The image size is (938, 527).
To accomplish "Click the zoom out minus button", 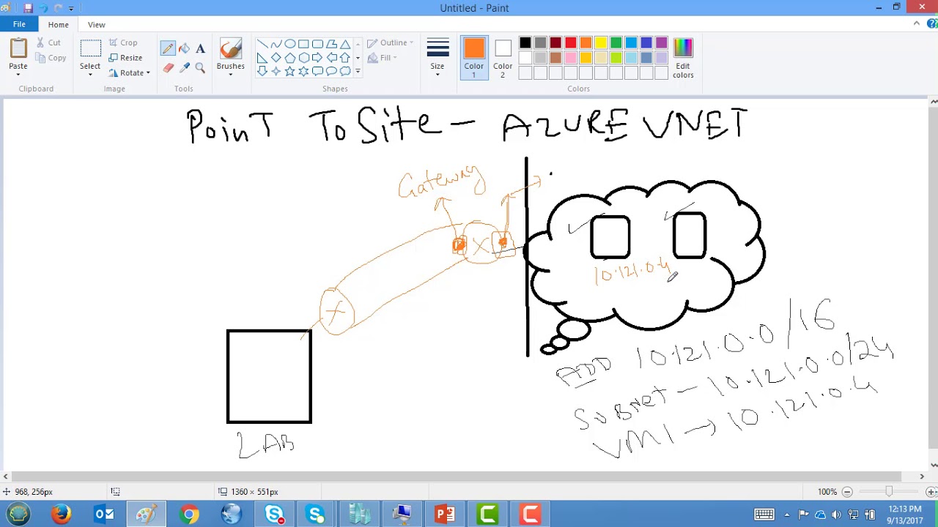I will click(x=847, y=492).
